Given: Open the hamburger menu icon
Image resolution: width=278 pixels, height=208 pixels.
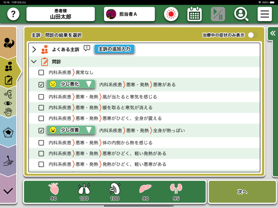Looking at the screenshot, I should 264,14.
